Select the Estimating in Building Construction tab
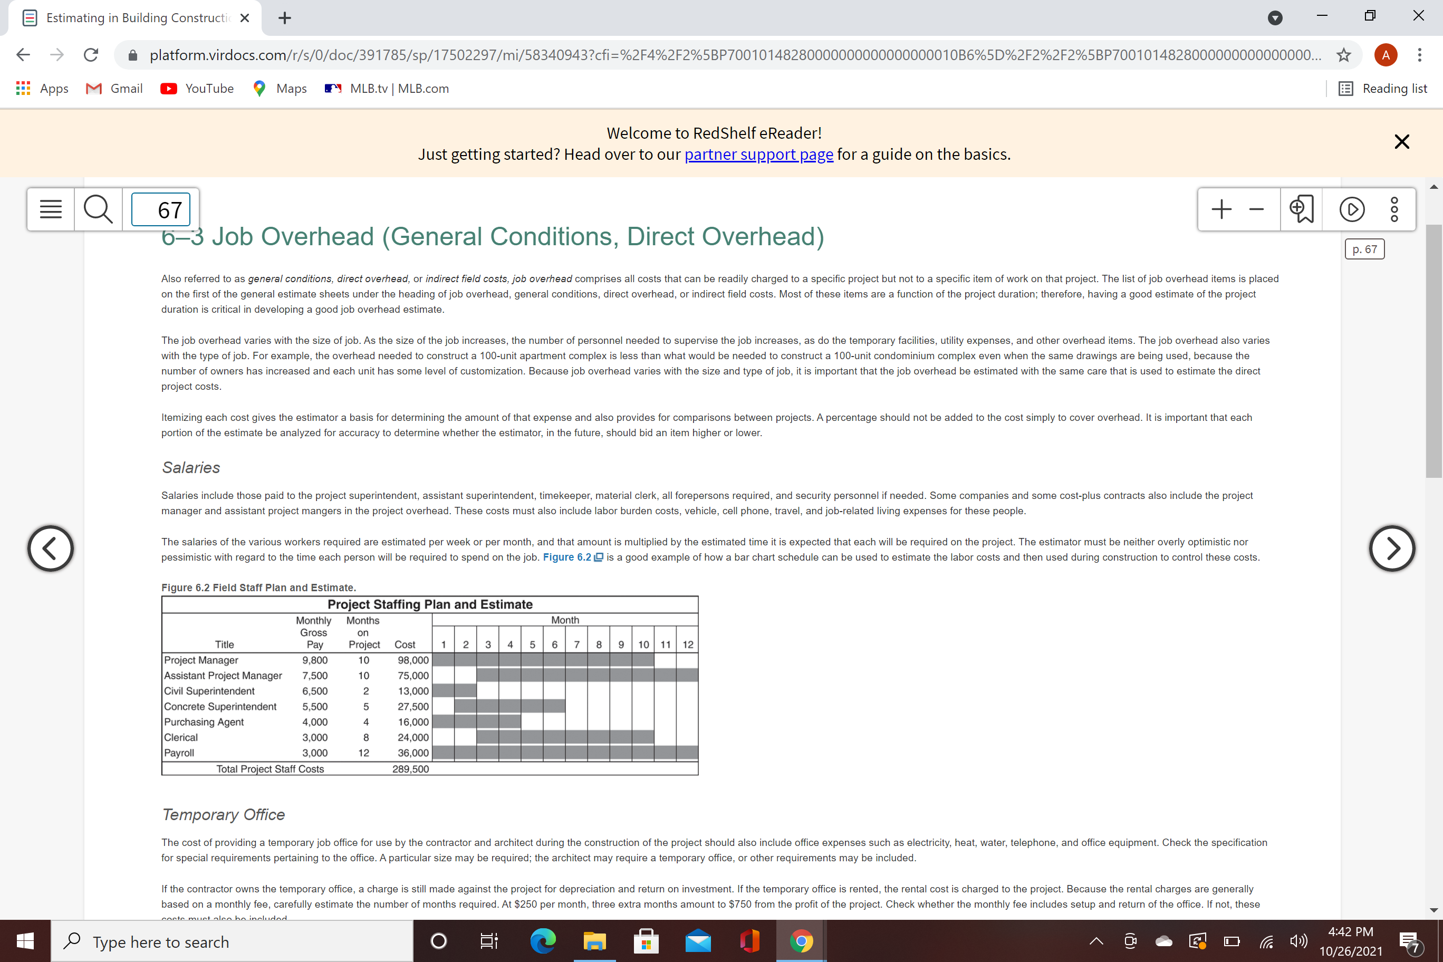The width and height of the screenshot is (1443, 962). (x=135, y=18)
